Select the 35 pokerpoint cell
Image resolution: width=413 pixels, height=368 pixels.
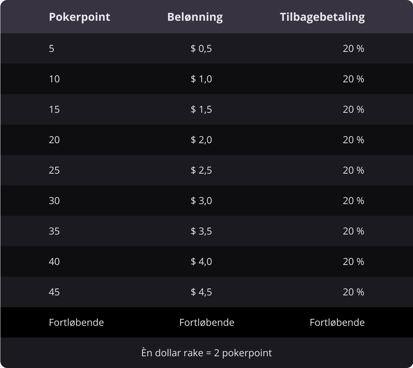54,231
